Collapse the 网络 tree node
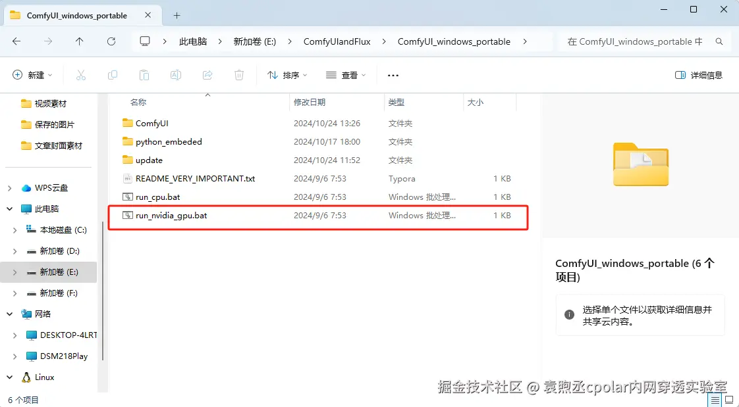 [10, 314]
